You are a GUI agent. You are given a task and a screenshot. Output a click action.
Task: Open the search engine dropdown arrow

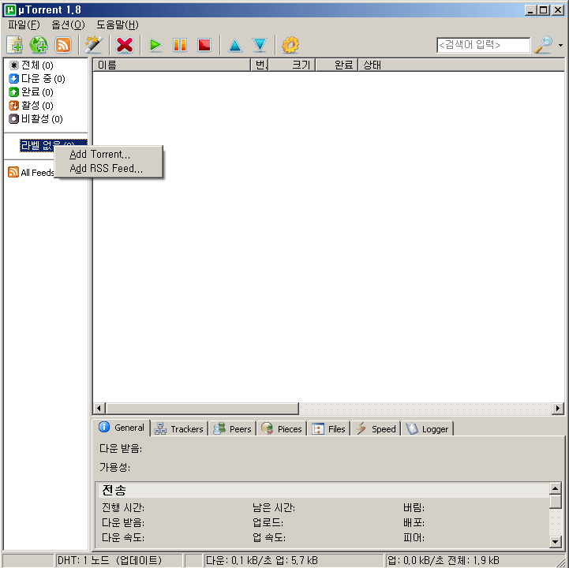pos(560,45)
